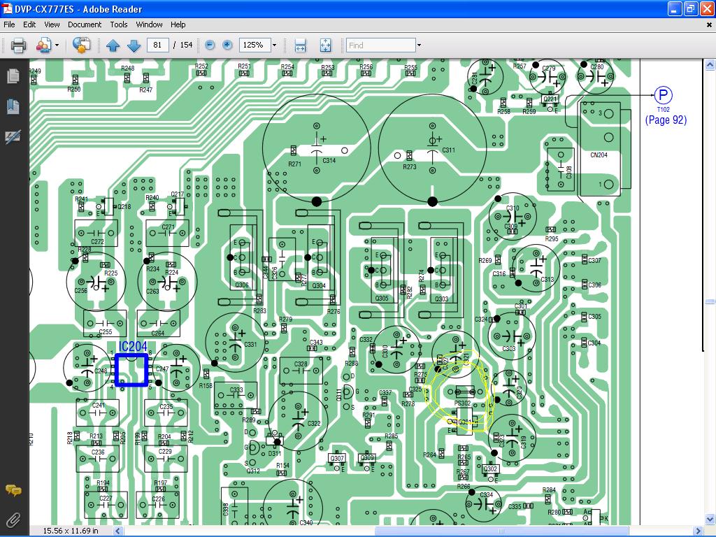The width and height of the screenshot is (716, 537).
Task: Expand the Start Meeting dropdown arrow
Action: 57,45
